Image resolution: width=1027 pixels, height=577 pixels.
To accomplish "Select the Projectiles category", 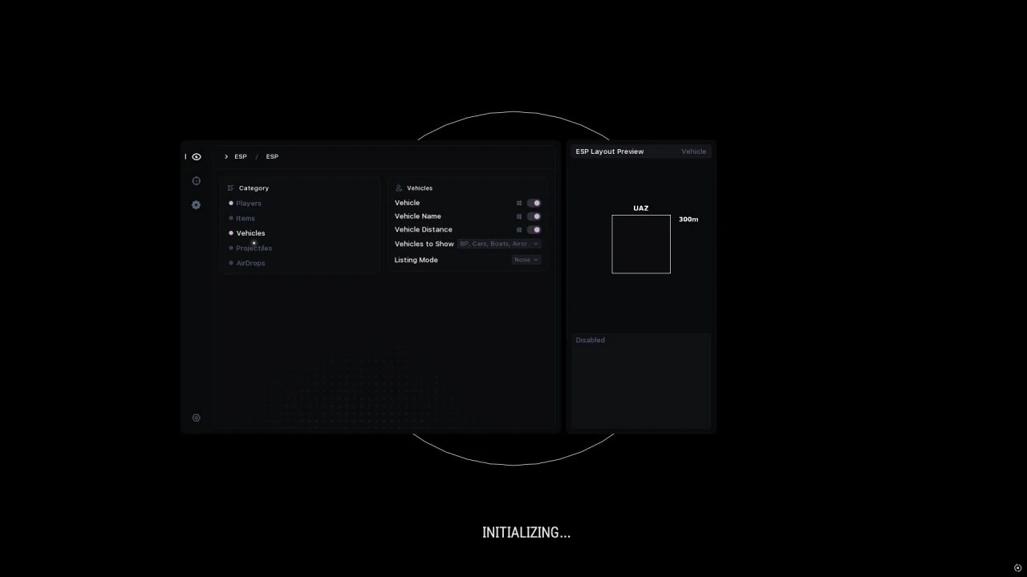I will pyautogui.click(x=254, y=248).
